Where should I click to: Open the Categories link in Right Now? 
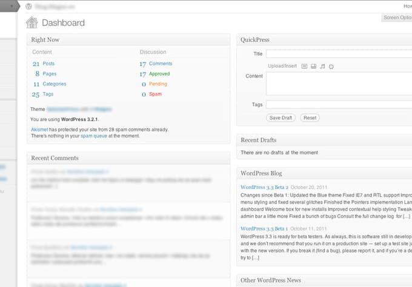(x=55, y=84)
